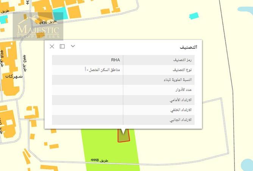
Task: Click the التصنيف popup title
Action: coord(189,47)
